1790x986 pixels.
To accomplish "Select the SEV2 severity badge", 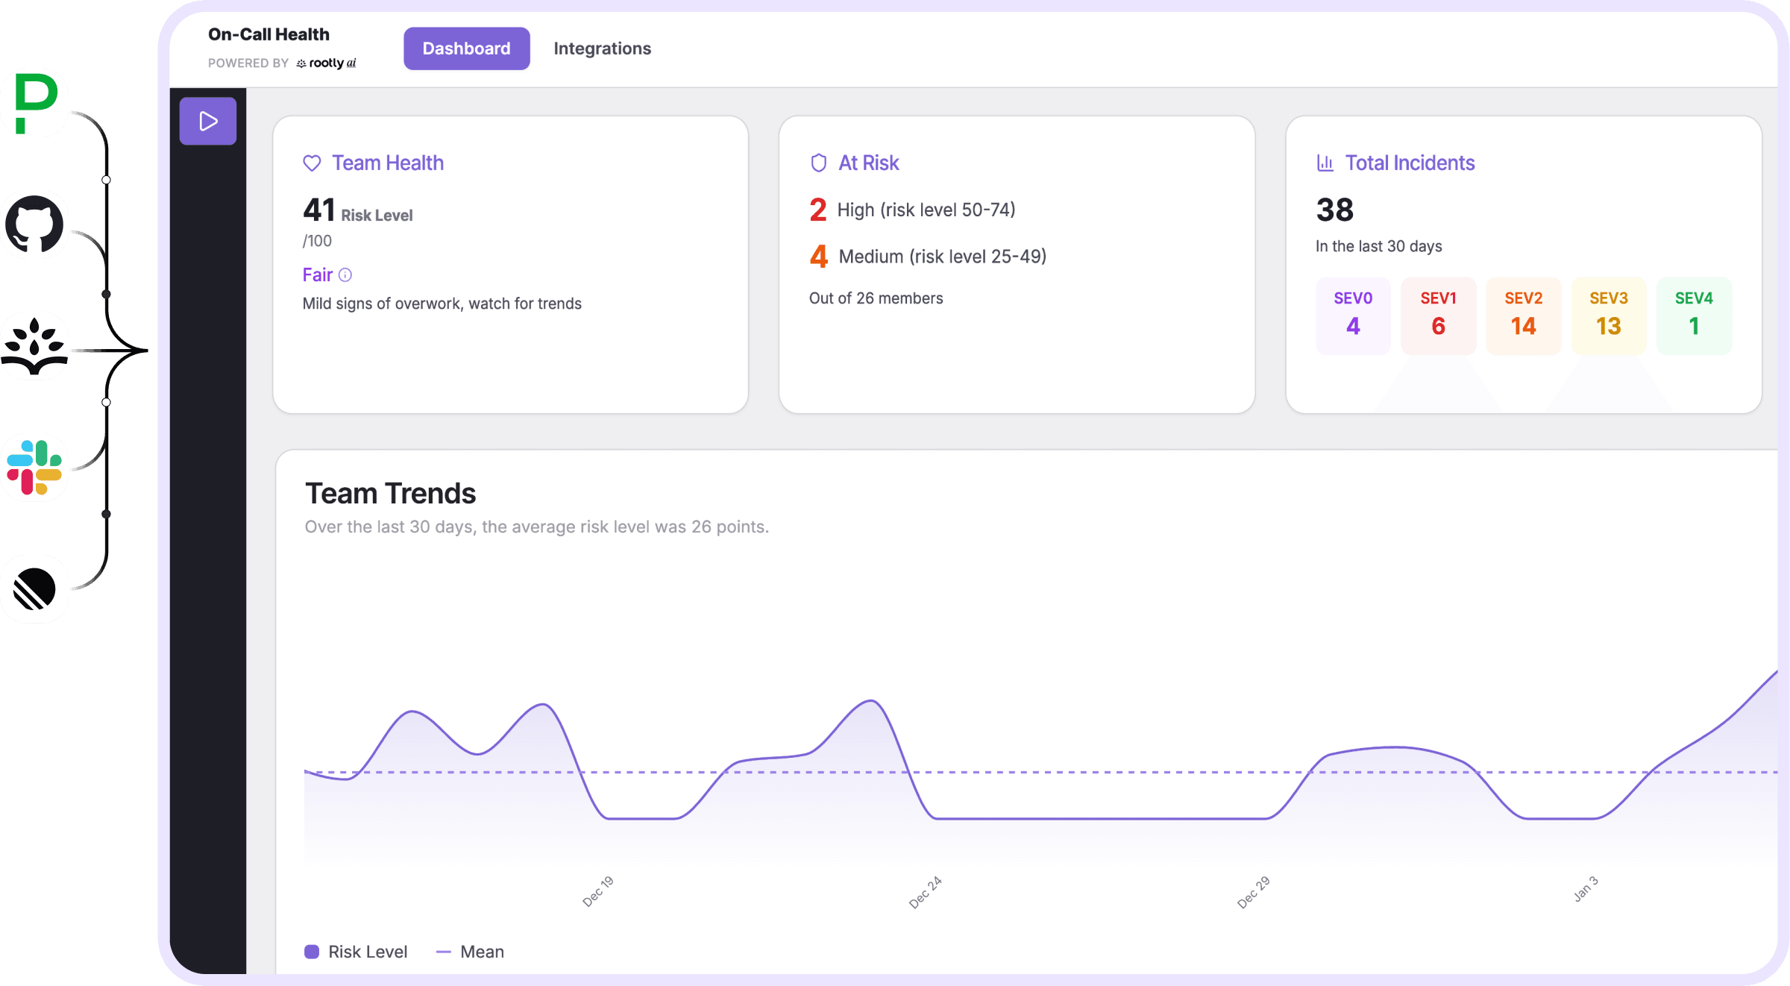I will 1524,315.
